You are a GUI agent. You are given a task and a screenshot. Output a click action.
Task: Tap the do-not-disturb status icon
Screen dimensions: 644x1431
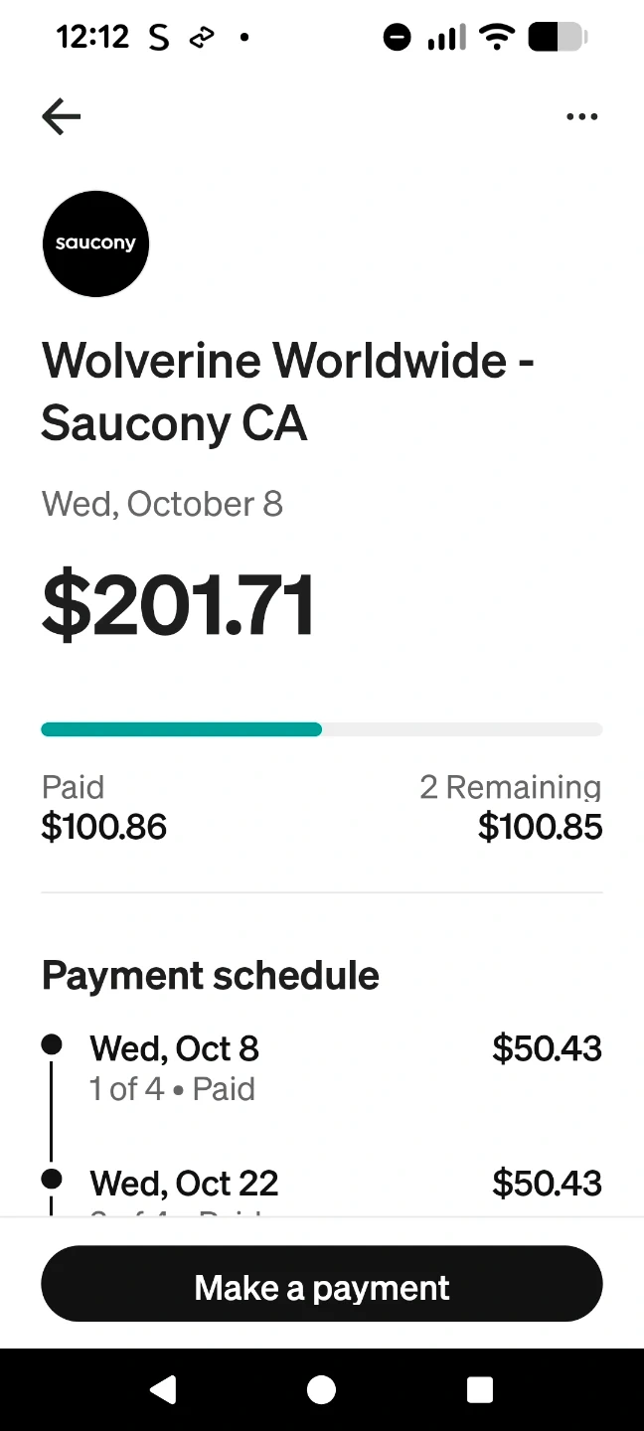click(397, 38)
